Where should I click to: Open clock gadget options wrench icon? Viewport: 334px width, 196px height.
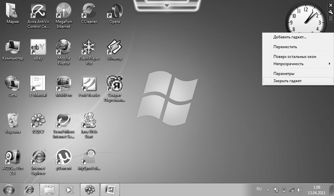pyautogui.click(x=331, y=12)
